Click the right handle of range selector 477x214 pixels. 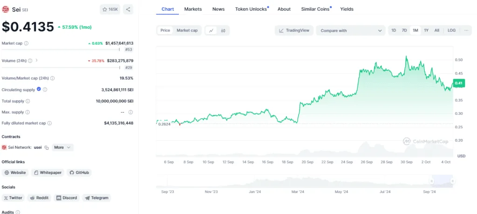pos(453,181)
